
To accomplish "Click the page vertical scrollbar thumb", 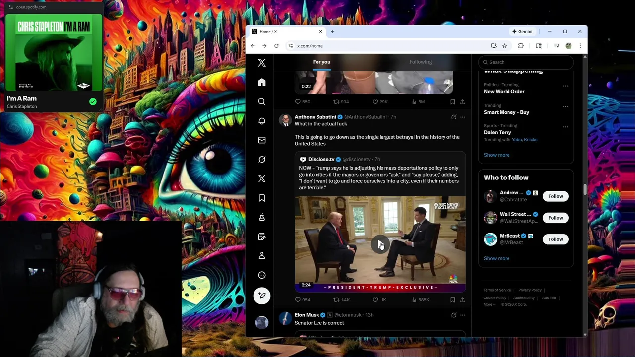I will 585,190.
